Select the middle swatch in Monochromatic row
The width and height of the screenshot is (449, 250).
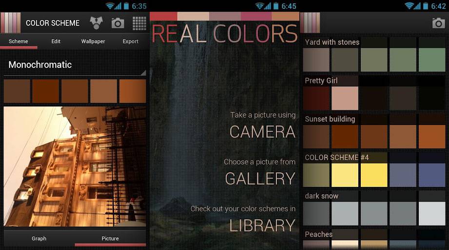click(x=75, y=91)
